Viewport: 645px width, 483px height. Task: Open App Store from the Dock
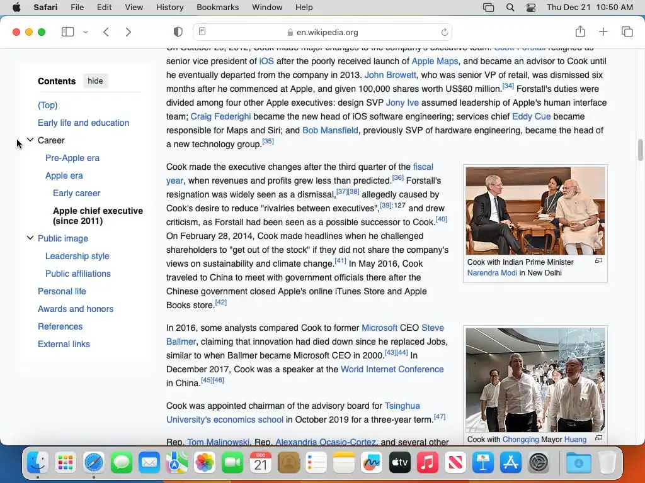click(511, 463)
